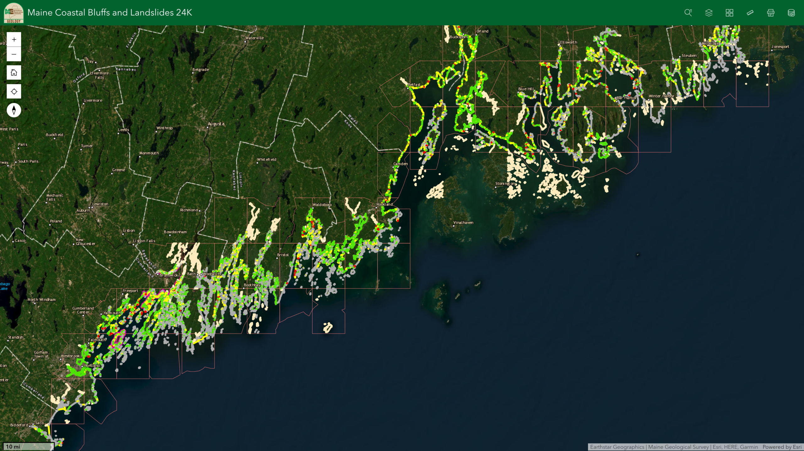804x451 pixels.
Task: Activate the measurement ruler tool
Action: [750, 13]
